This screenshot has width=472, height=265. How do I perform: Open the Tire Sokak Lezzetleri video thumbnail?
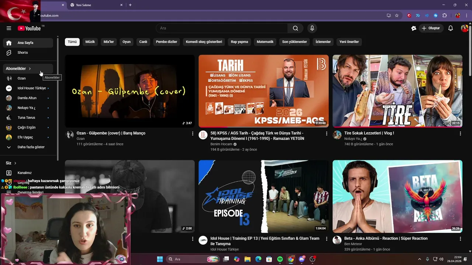point(398,91)
